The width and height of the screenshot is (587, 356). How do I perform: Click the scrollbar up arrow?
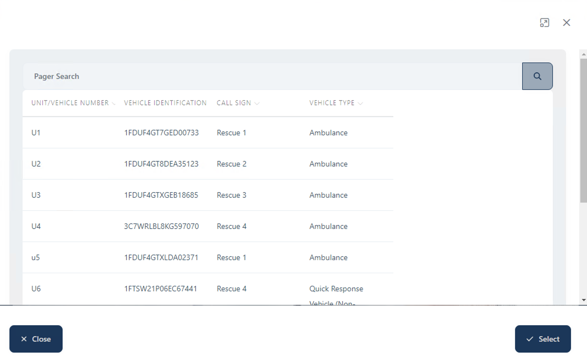pos(584,54)
